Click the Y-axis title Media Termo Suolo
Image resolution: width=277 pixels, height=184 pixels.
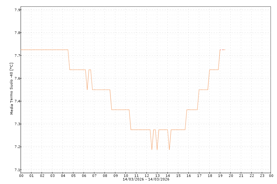point(12,89)
